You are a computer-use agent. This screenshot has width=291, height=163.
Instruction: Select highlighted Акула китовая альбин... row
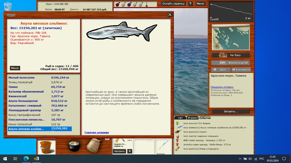tap(40, 129)
